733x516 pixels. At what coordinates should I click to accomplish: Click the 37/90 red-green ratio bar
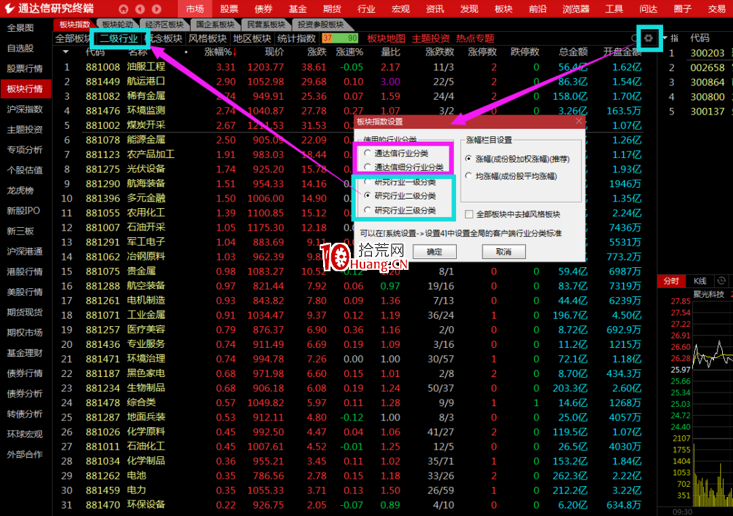point(340,38)
